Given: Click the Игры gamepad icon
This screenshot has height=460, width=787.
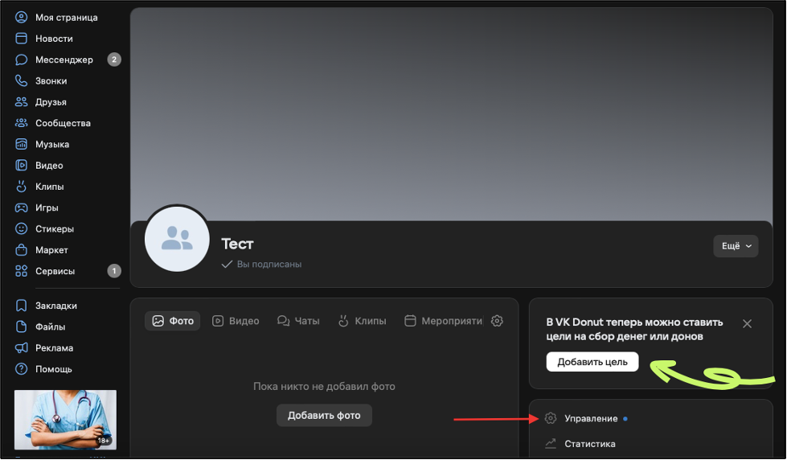Looking at the screenshot, I should pyautogui.click(x=21, y=207).
